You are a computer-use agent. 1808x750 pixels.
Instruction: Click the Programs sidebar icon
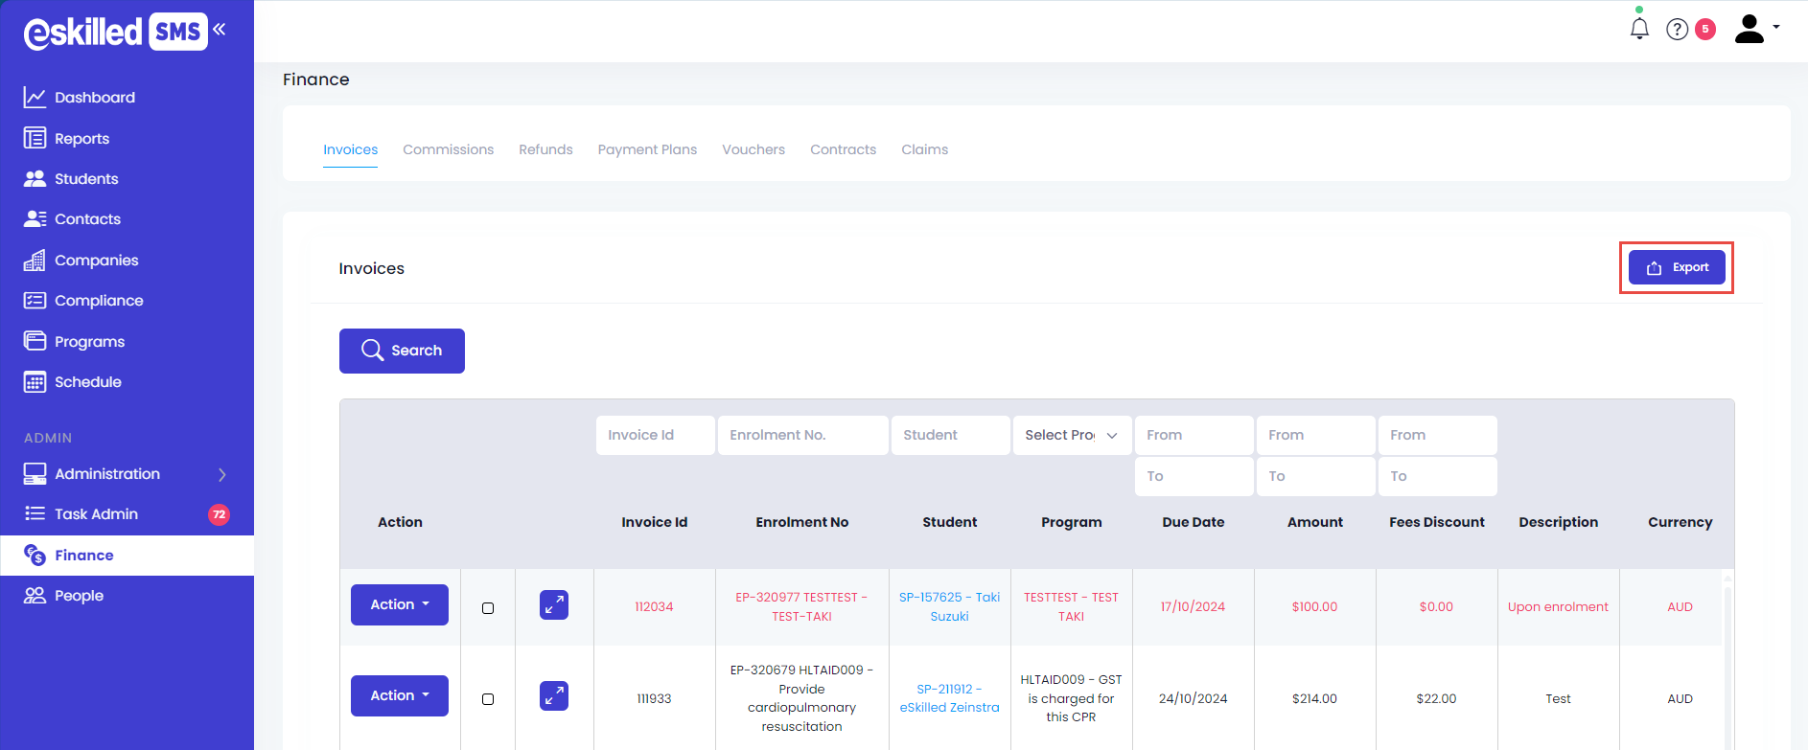tap(35, 341)
